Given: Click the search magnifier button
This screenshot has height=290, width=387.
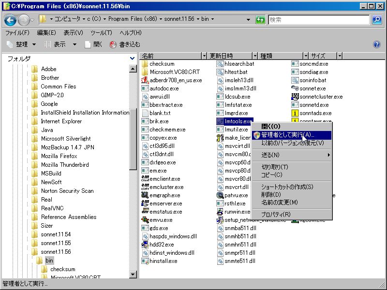Looking at the screenshot, I should click(377, 19).
